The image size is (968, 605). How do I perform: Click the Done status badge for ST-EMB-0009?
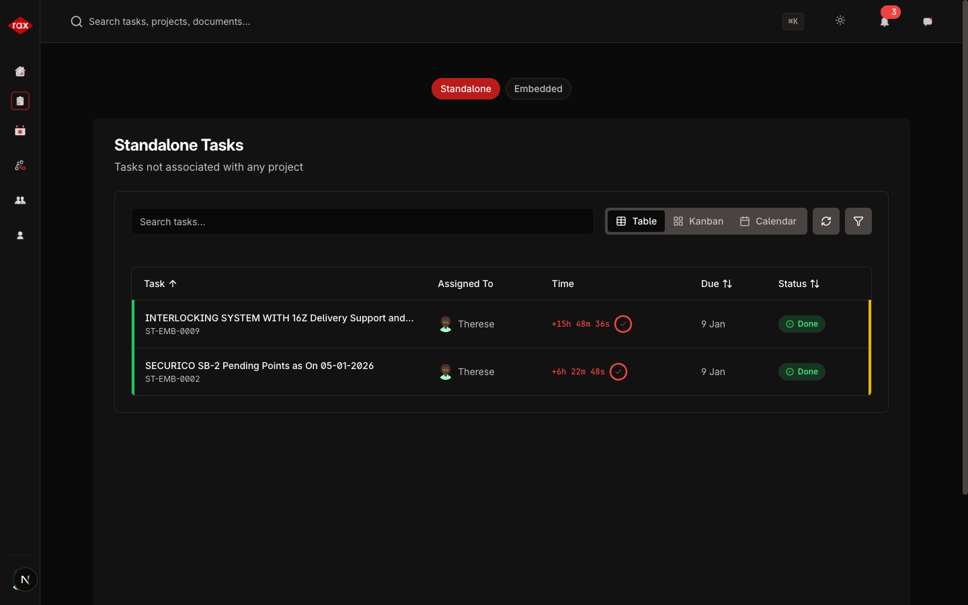click(802, 324)
